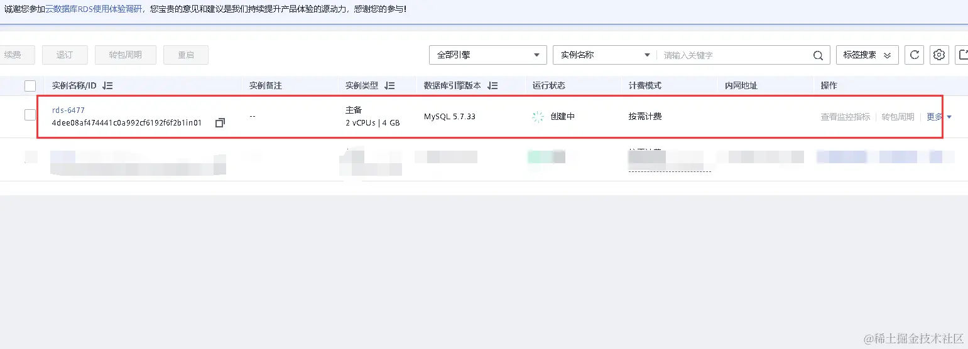Expand the 标签搜索 tag search
This screenshot has width=968, height=349.
point(867,55)
